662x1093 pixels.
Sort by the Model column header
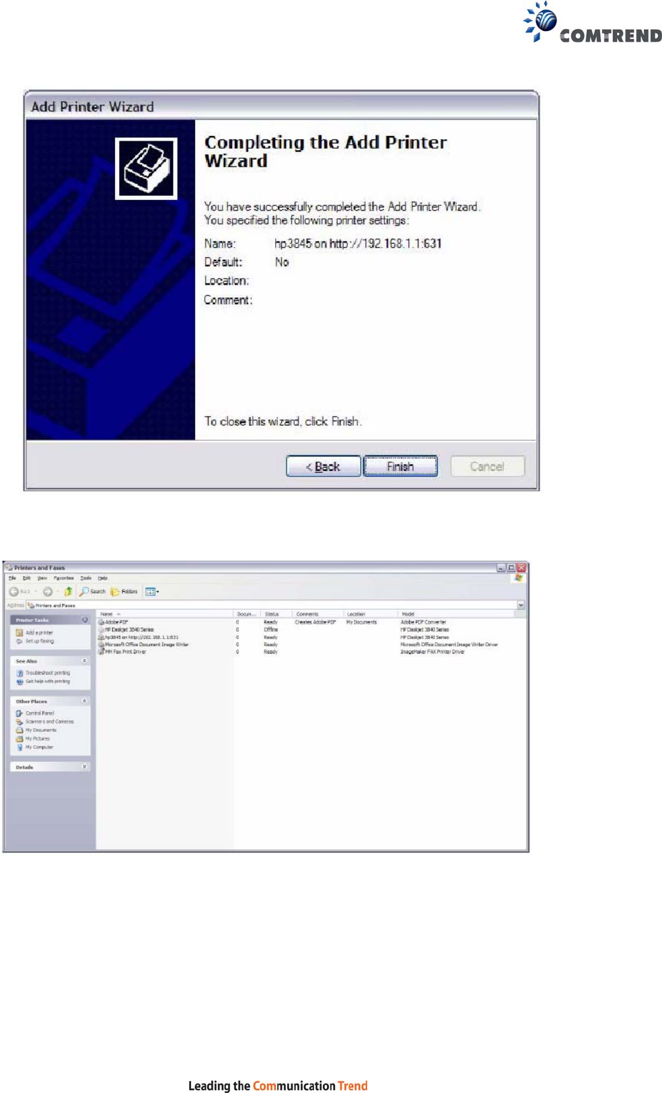[x=457, y=614]
